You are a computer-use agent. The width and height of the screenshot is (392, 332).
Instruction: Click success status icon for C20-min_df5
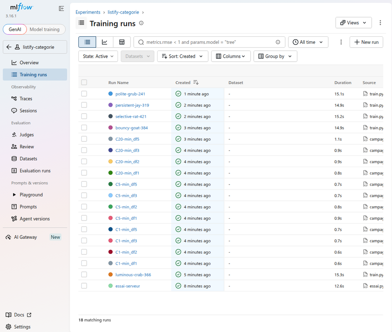click(178, 139)
